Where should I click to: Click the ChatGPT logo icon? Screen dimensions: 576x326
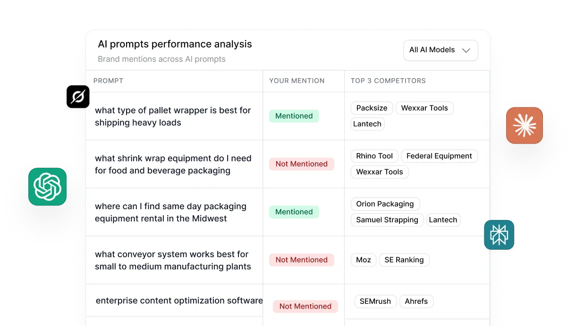pyautogui.click(x=47, y=187)
